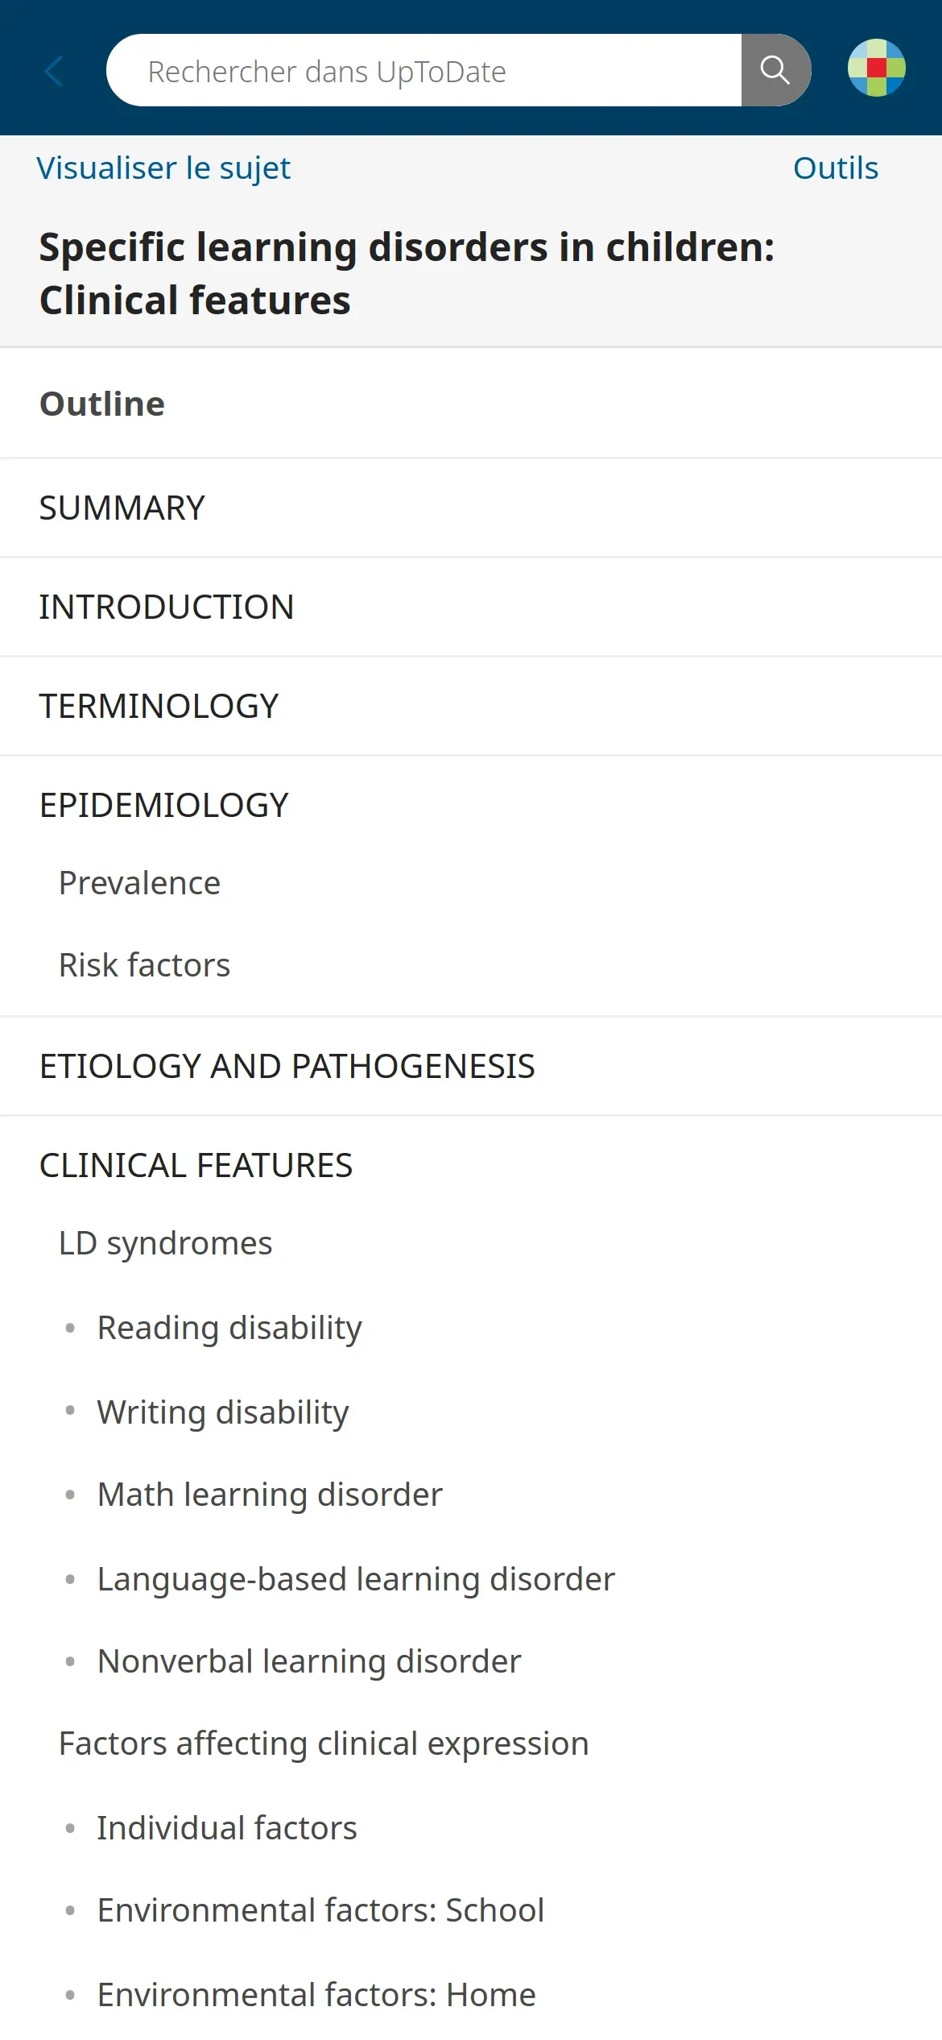
Task: Open Math learning disorder entry
Action: pos(270,1495)
